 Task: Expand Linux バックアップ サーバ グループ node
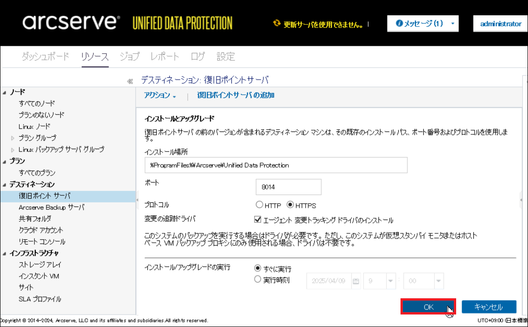(13, 150)
